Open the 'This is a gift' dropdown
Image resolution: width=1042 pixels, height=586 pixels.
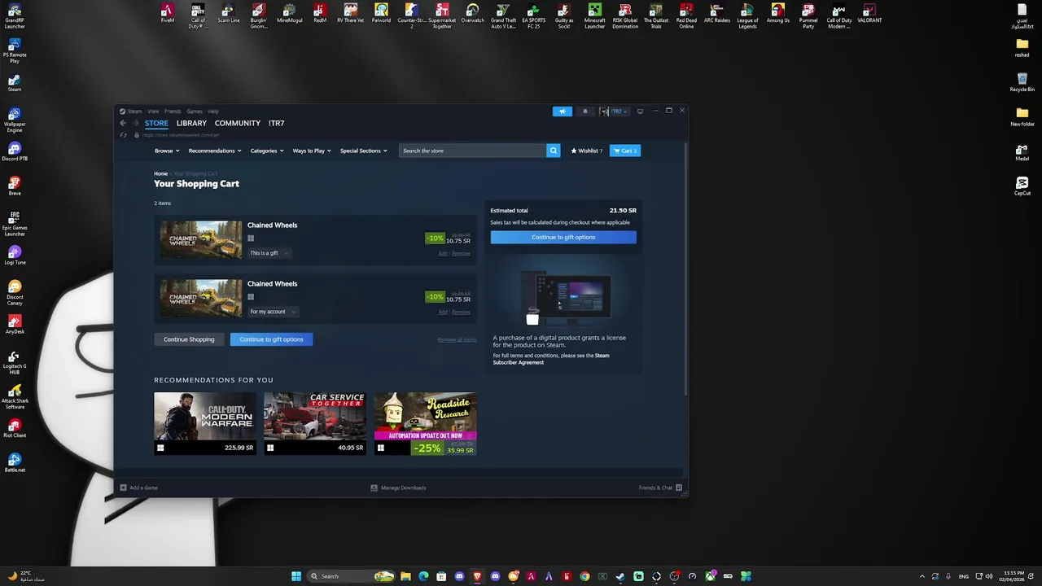click(x=269, y=253)
